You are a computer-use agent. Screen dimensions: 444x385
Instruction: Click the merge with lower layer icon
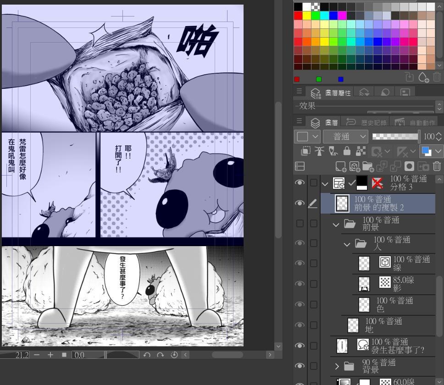click(395, 166)
